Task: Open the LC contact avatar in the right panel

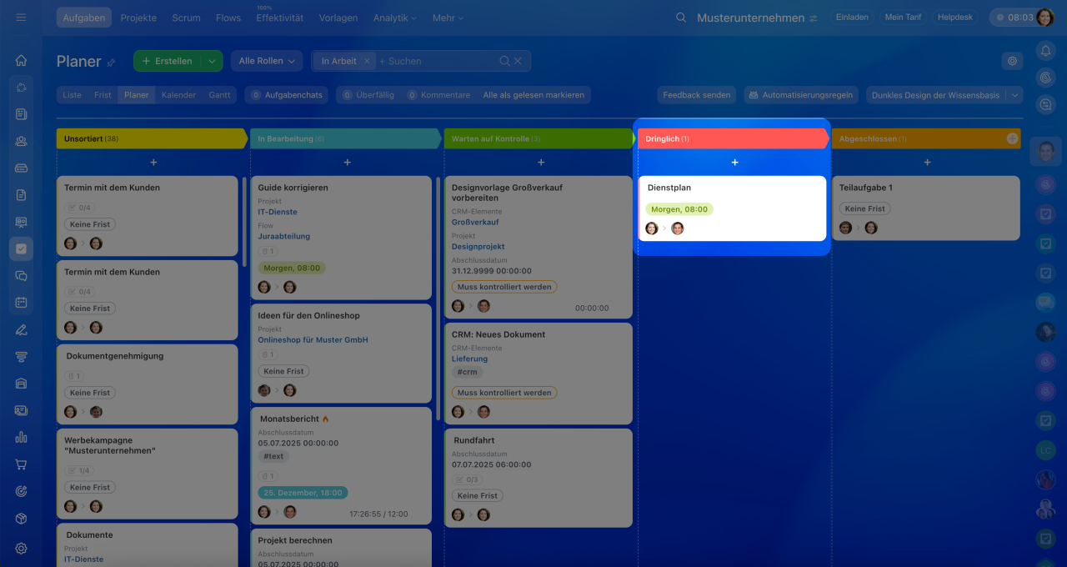Action: point(1045,450)
